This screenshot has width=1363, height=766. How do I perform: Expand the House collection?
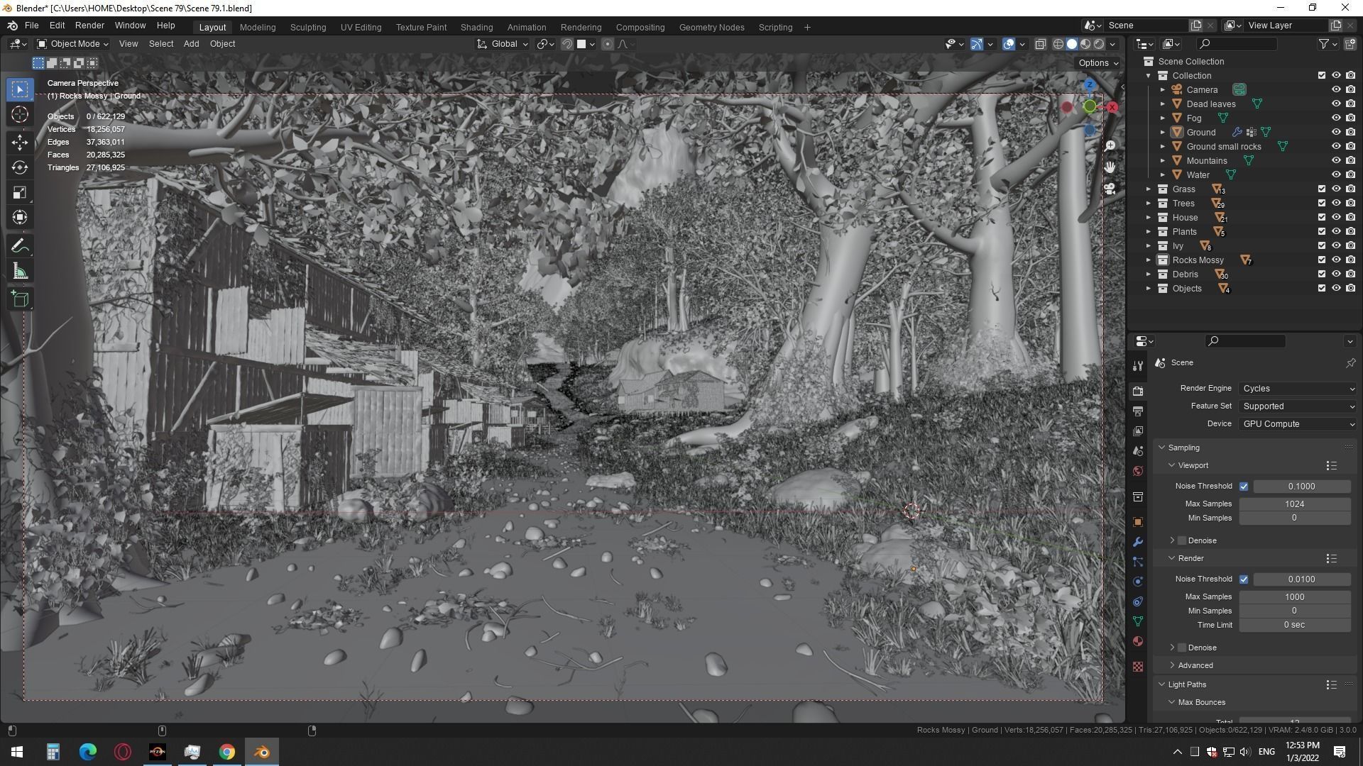pyautogui.click(x=1149, y=218)
